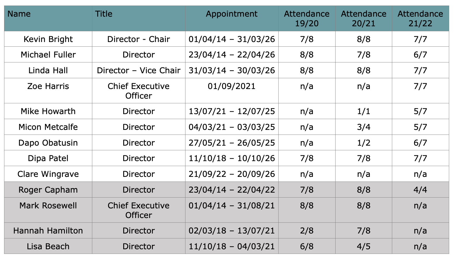The width and height of the screenshot is (455, 258).
Task: Click the Director – Vice Chair cell
Action: 139,70
